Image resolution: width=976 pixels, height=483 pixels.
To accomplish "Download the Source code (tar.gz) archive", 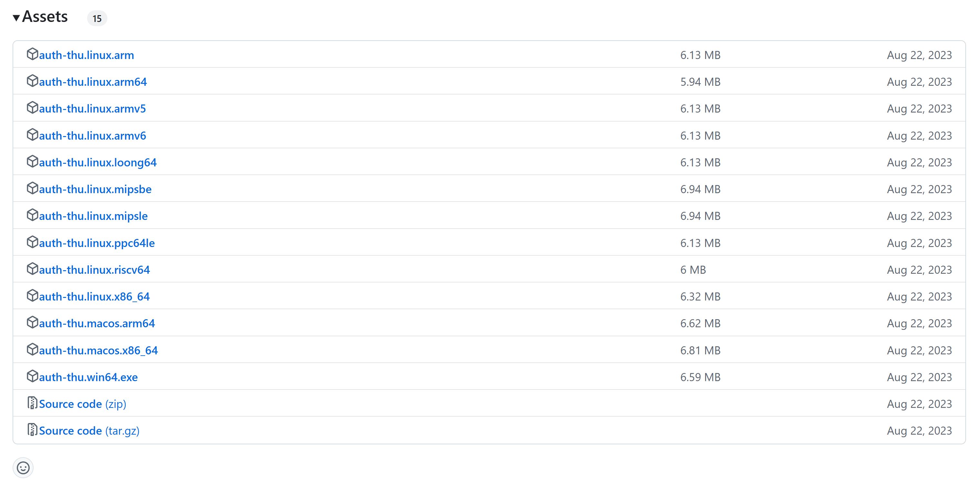I will click(x=89, y=431).
